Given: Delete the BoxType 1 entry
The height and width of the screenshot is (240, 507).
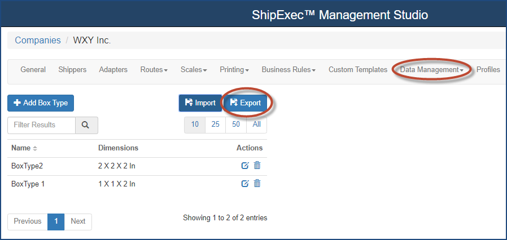Looking at the screenshot, I should click(x=257, y=184).
